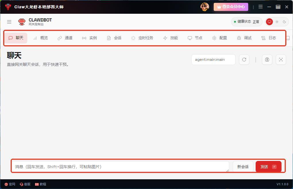Open the 日志 logs tab
The height and width of the screenshot is (189, 293).
pyautogui.click(x=269, y=38)
